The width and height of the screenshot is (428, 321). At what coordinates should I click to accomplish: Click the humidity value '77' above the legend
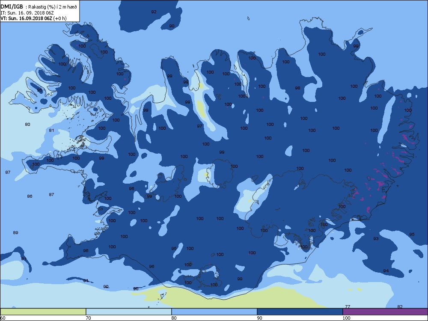(x=348, y=306)
